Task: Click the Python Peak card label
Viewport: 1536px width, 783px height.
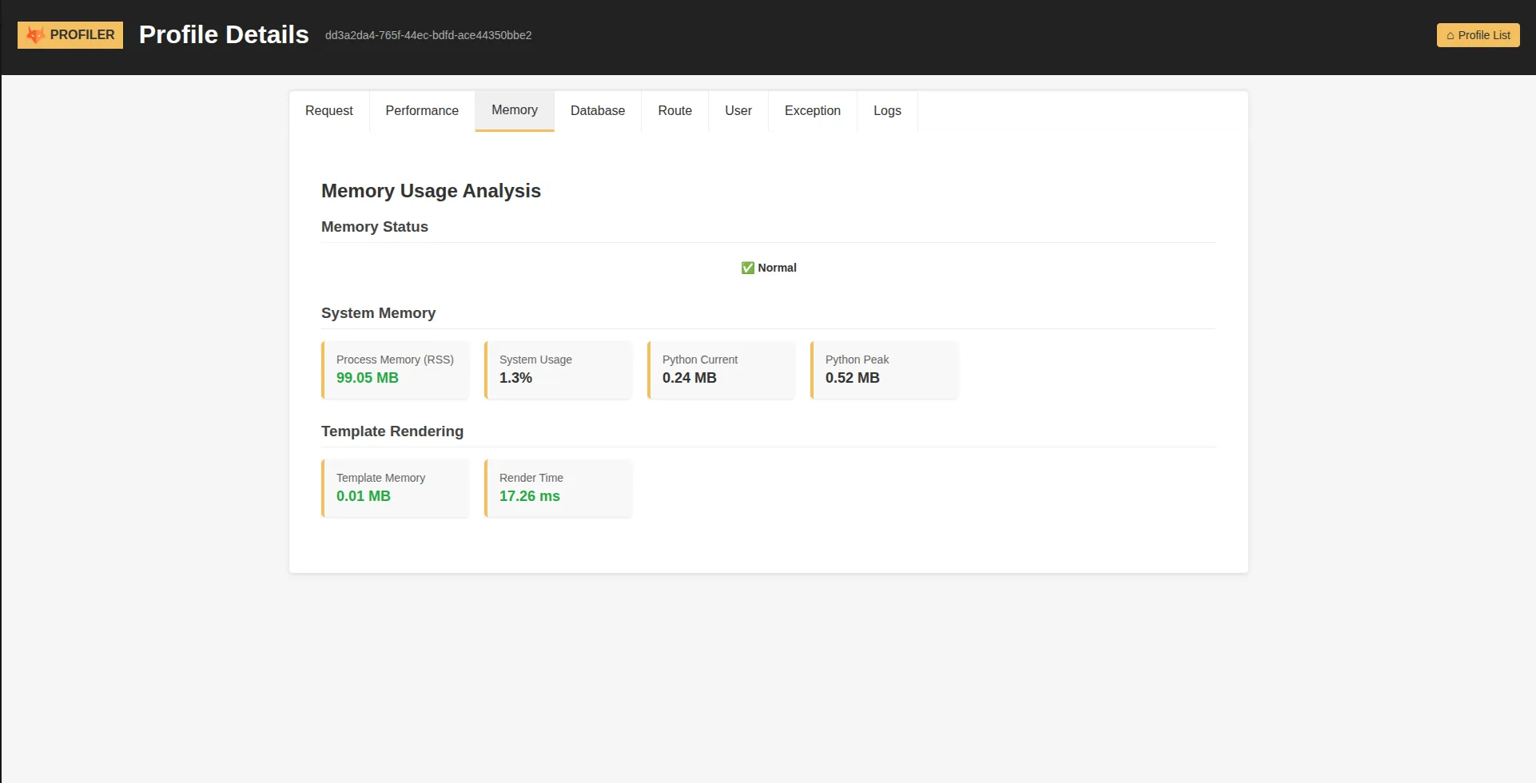Action: click(857, 360)
